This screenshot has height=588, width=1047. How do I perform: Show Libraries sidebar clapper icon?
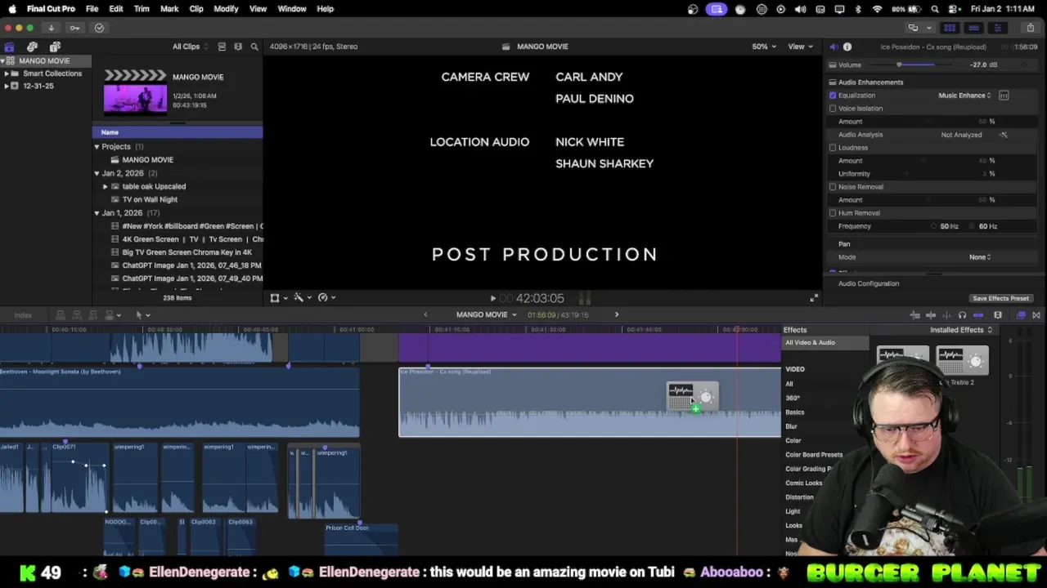9,47
